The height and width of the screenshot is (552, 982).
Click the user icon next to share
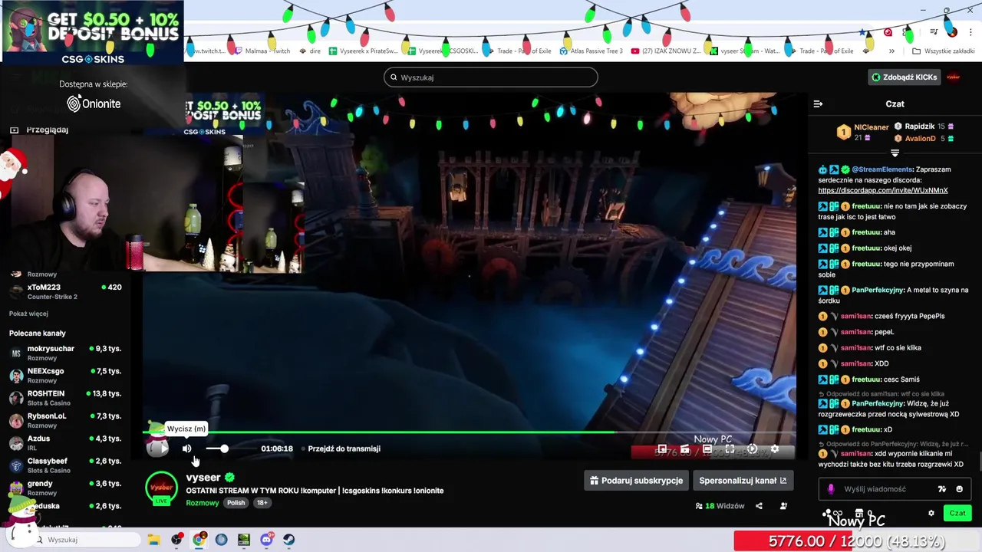point(783,506)
